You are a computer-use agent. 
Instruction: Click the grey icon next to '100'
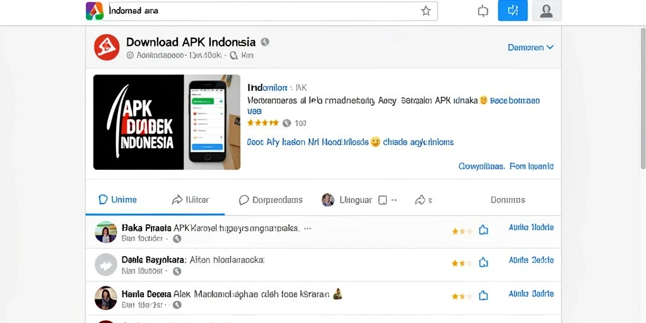[287, 123]
